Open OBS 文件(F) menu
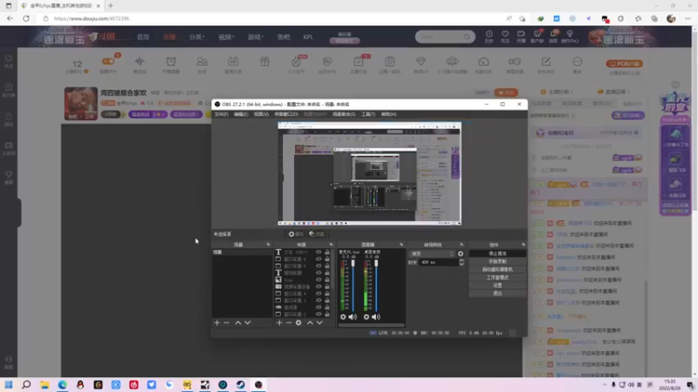 pos(222,114)
